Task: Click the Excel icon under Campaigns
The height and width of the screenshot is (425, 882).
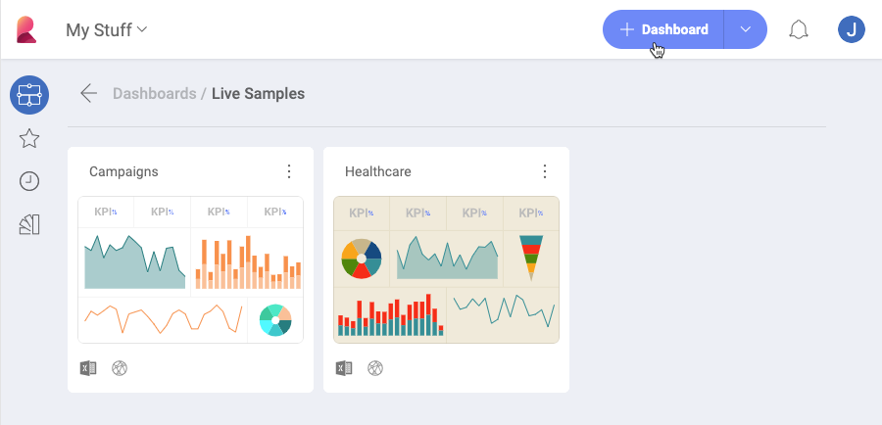Action: 88,368
